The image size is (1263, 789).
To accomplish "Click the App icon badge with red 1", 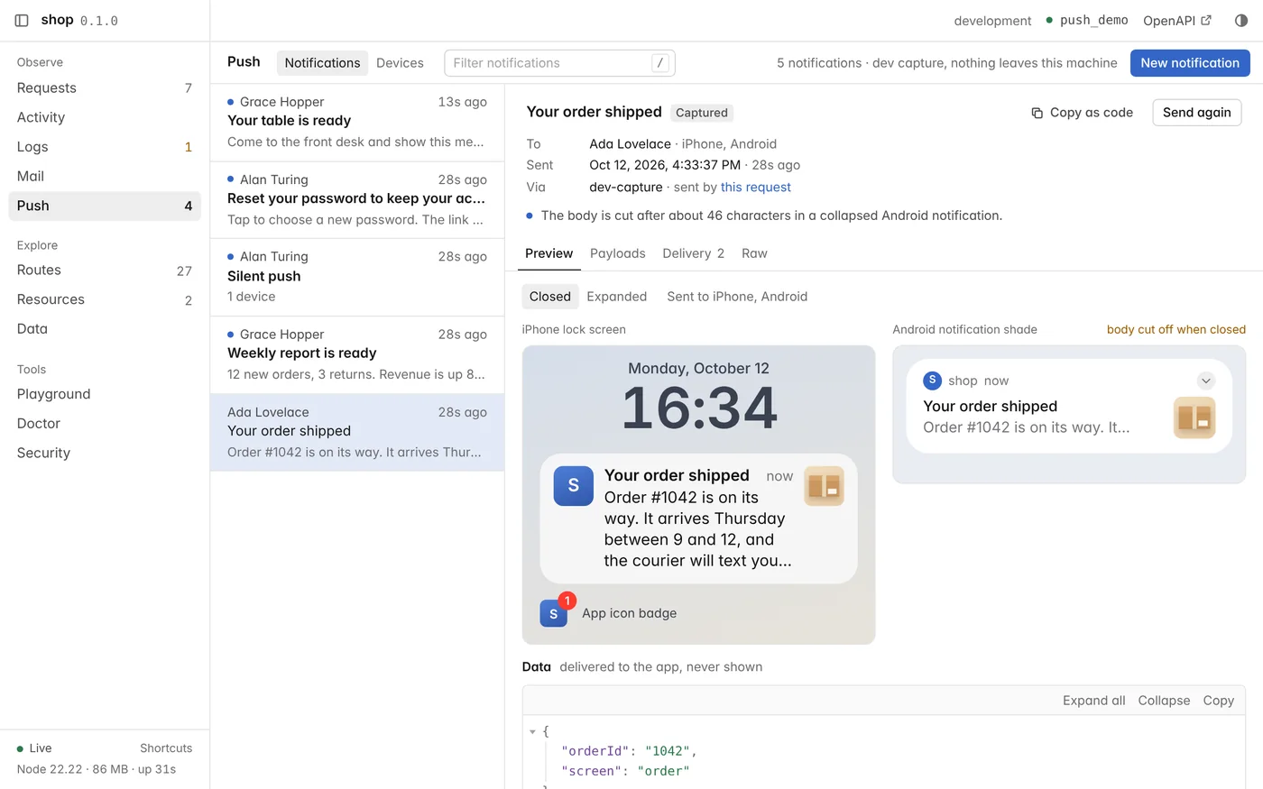I will pos(558,610).
